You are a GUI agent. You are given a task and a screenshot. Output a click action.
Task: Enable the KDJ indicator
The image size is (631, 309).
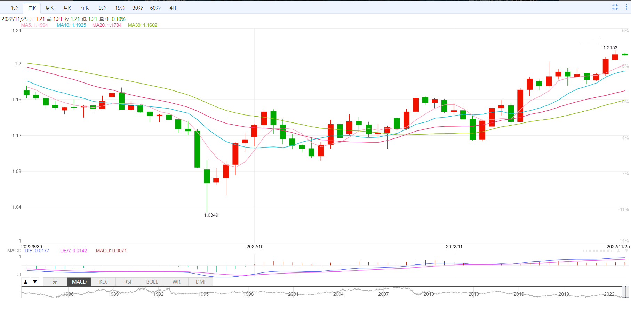103,282
